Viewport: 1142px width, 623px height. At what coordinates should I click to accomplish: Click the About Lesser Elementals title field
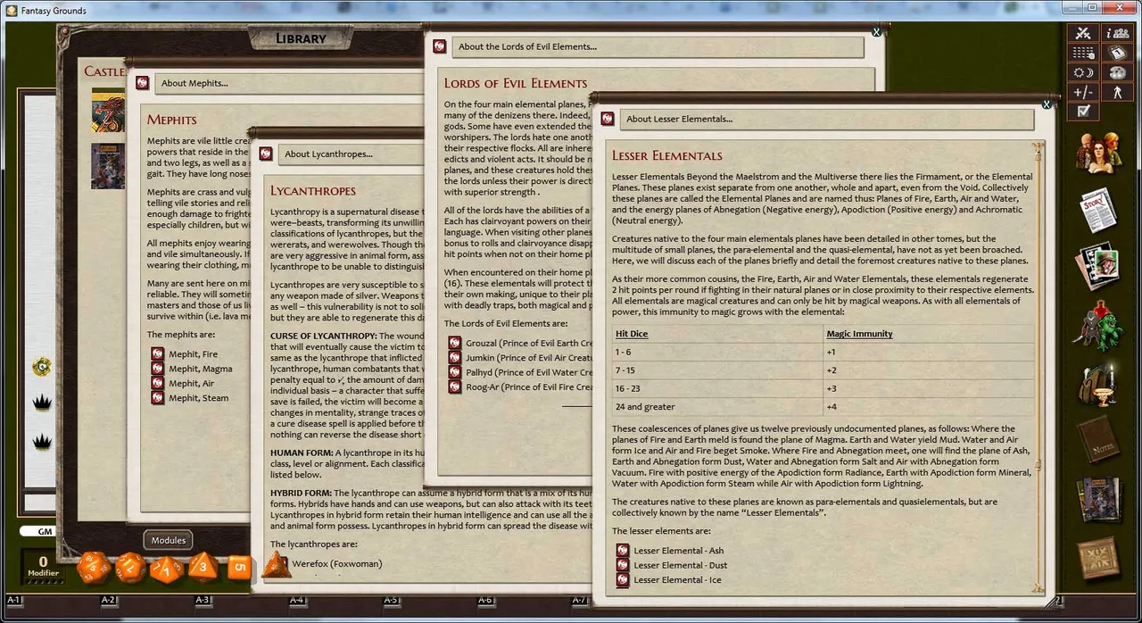point(827,119)
